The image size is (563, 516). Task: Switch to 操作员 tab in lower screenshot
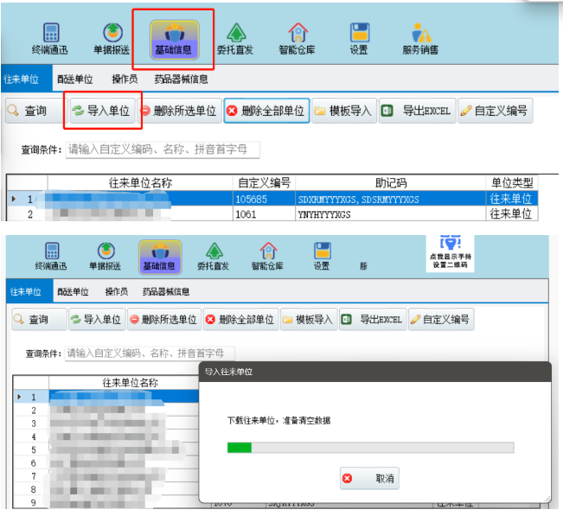tap(116, 291)
